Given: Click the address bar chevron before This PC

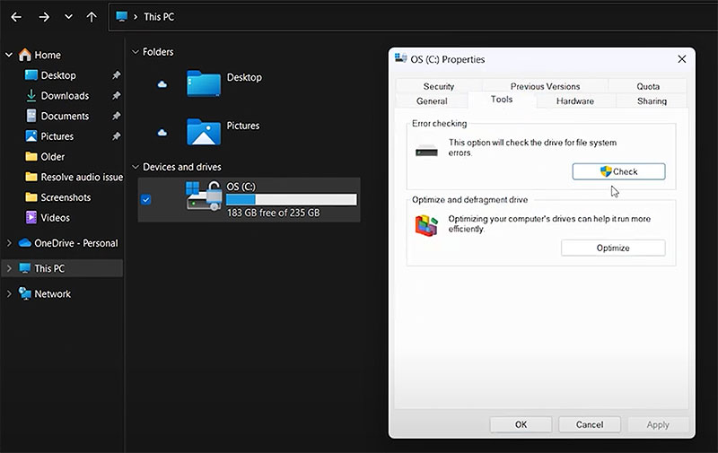Looking at the screenshot, I should pos(136,17).
